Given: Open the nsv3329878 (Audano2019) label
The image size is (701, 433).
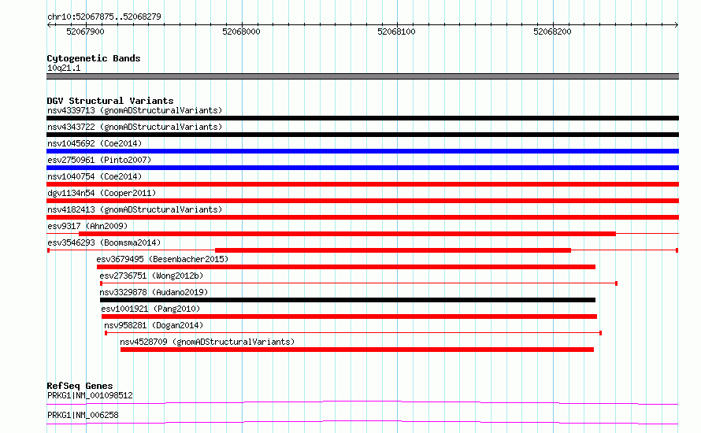Looking at the screenshot, I should pos(154,292).
